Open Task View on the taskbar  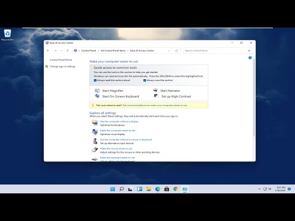(130, 189)
